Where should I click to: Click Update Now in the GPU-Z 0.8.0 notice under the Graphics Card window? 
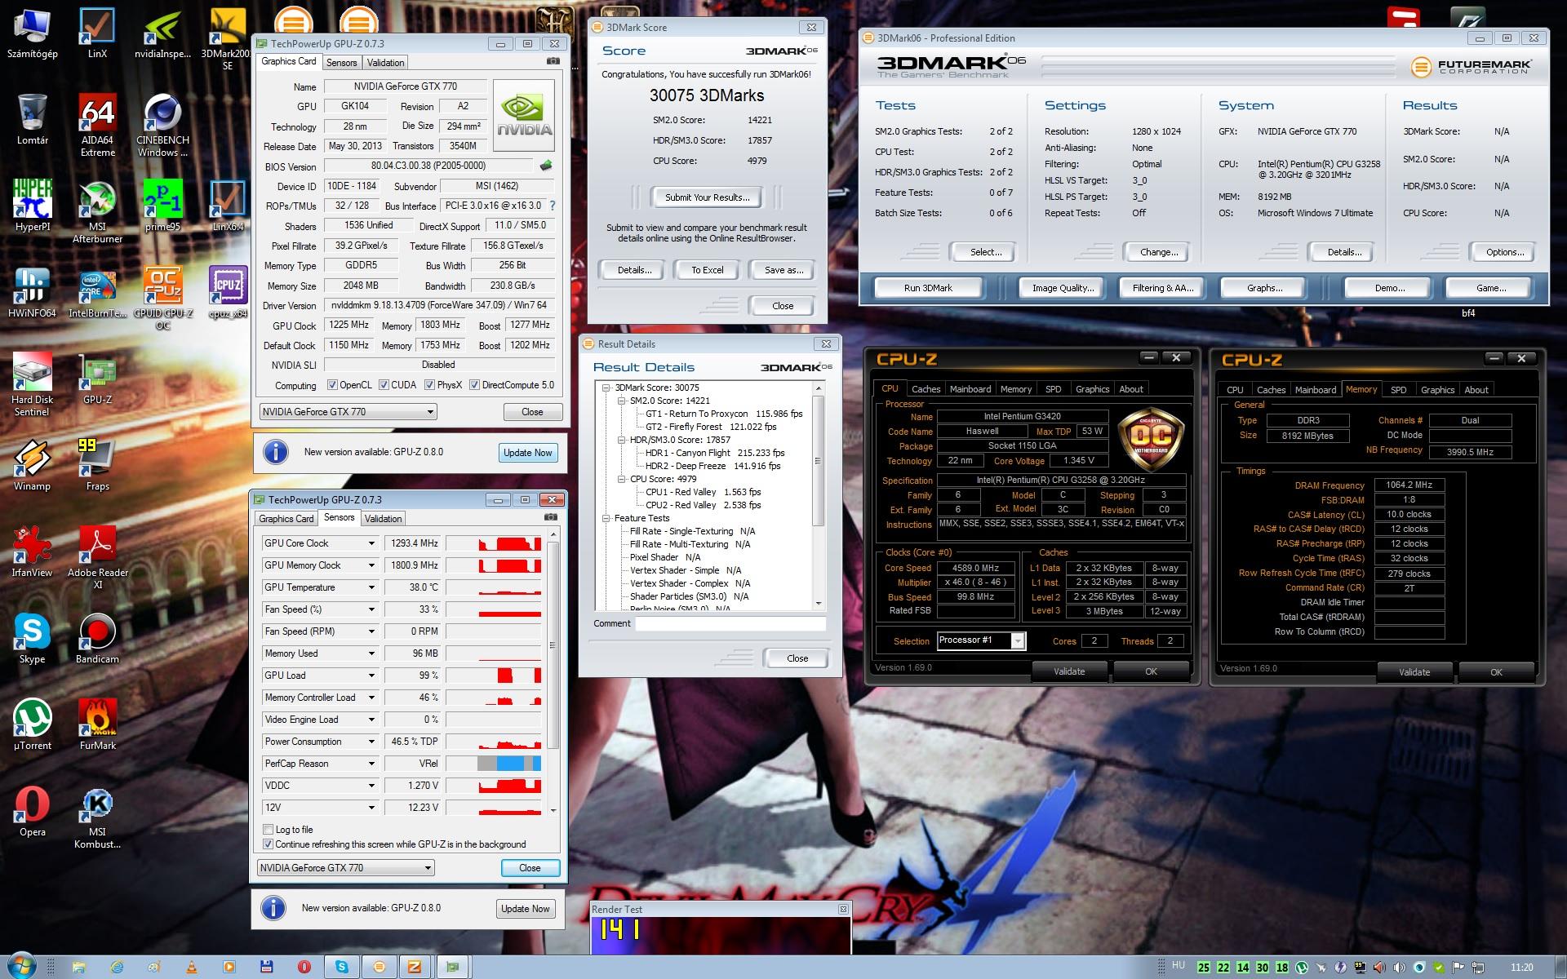528,453
